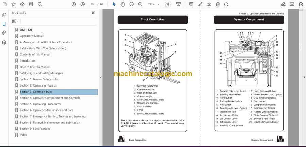The image size is (306, 147).
Task: Open the find text magnifier tool
Action: coord(40,4)
